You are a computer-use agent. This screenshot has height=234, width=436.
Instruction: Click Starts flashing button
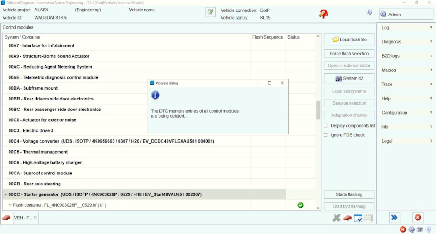pos(349,194)
